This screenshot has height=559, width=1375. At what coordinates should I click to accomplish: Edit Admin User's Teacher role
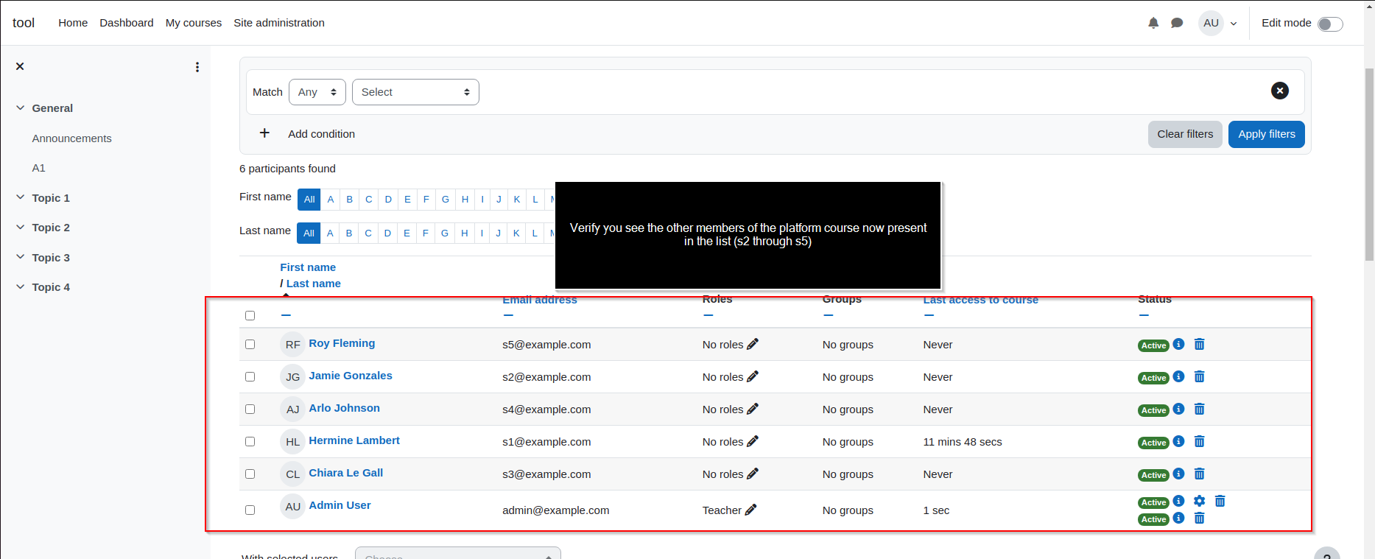coord(750,510)
